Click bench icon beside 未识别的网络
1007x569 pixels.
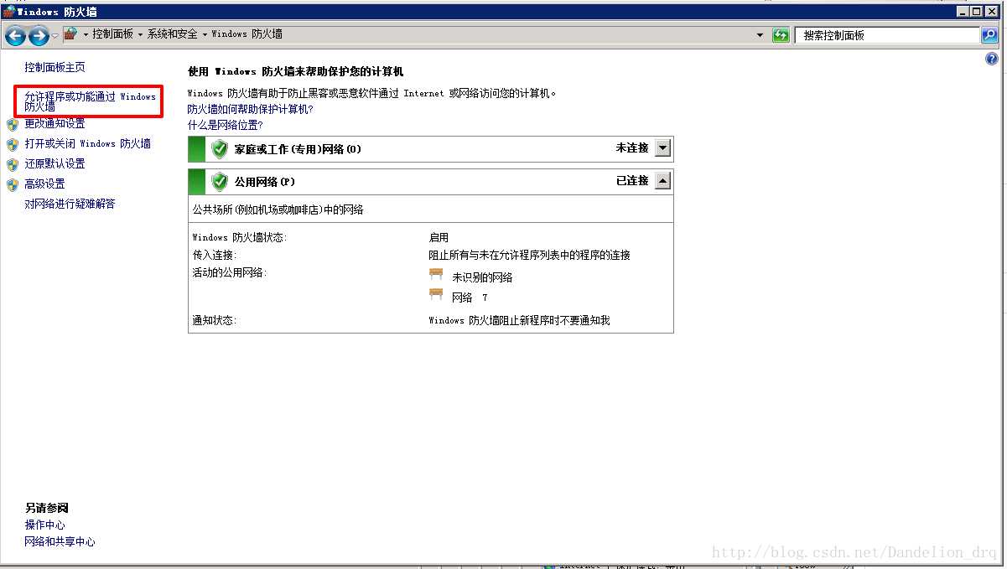pos(436,275)
